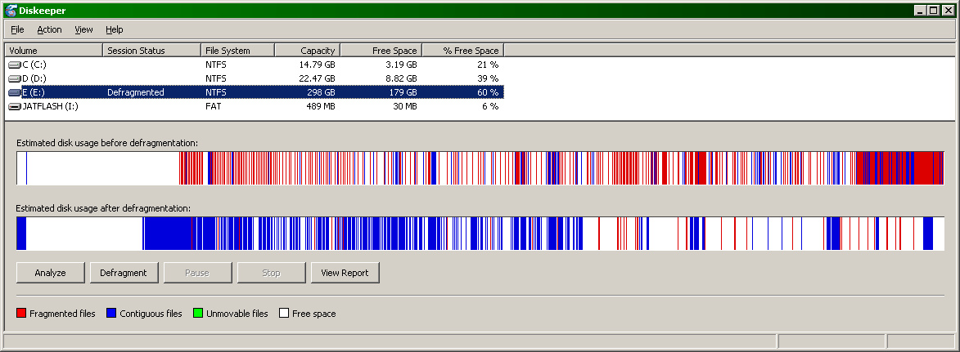The width and height of the screenshot is (960, 352).
Task: Click the green Unmovable files legend swatch
Action: click(x=198, y=314)
